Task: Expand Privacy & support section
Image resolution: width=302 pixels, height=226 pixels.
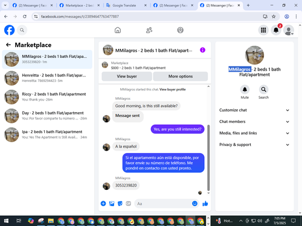Action: point(254,145)
